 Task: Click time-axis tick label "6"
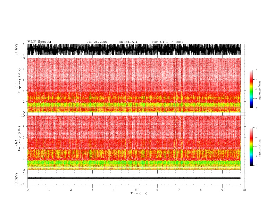click(157, 190)
